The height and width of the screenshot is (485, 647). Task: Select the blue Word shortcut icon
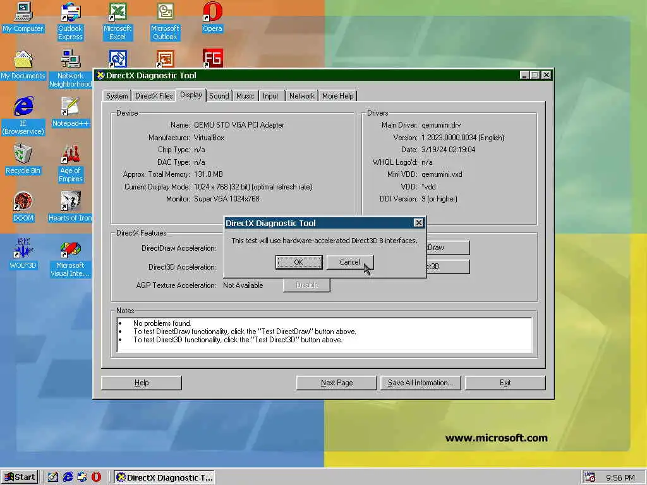point(118,59)
